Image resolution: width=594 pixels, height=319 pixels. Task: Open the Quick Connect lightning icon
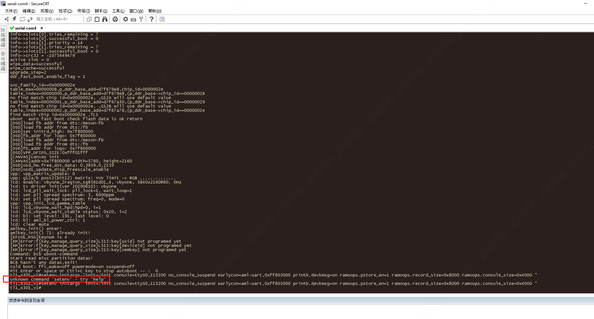click(x=14, y=19)
